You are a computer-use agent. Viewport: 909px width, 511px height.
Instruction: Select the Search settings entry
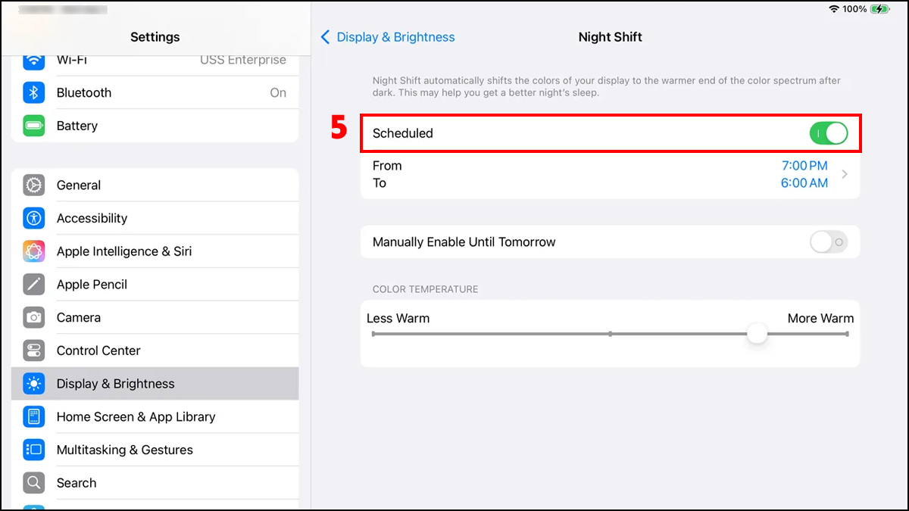[76, 483]
